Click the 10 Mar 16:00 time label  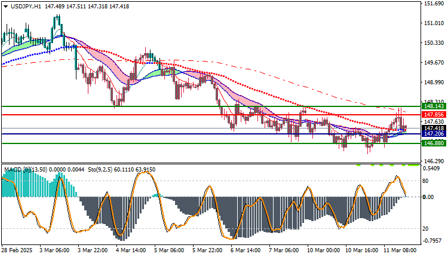(x=361, y=250)
